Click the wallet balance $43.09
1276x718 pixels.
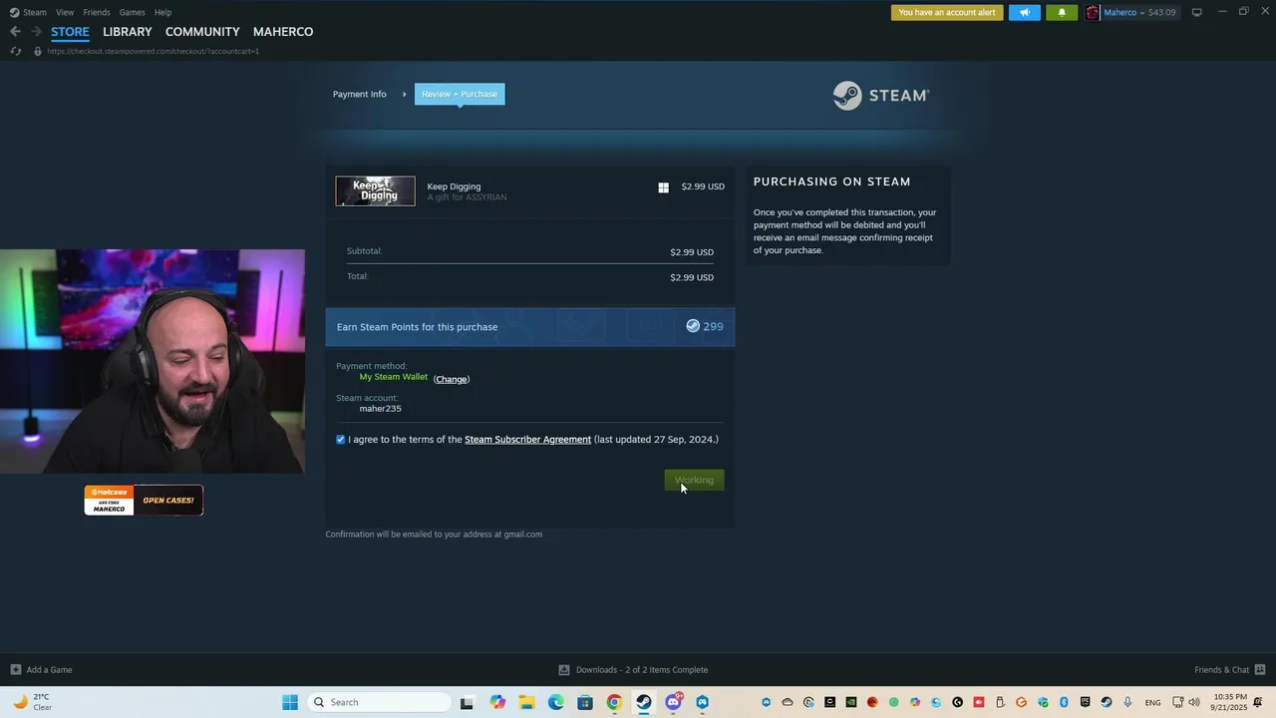pos(1161,12)
